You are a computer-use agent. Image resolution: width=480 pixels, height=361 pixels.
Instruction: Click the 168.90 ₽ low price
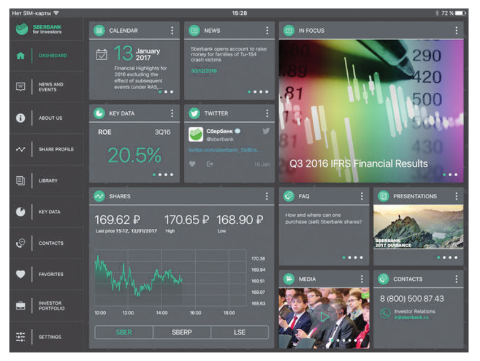click(x=240, y=220)
